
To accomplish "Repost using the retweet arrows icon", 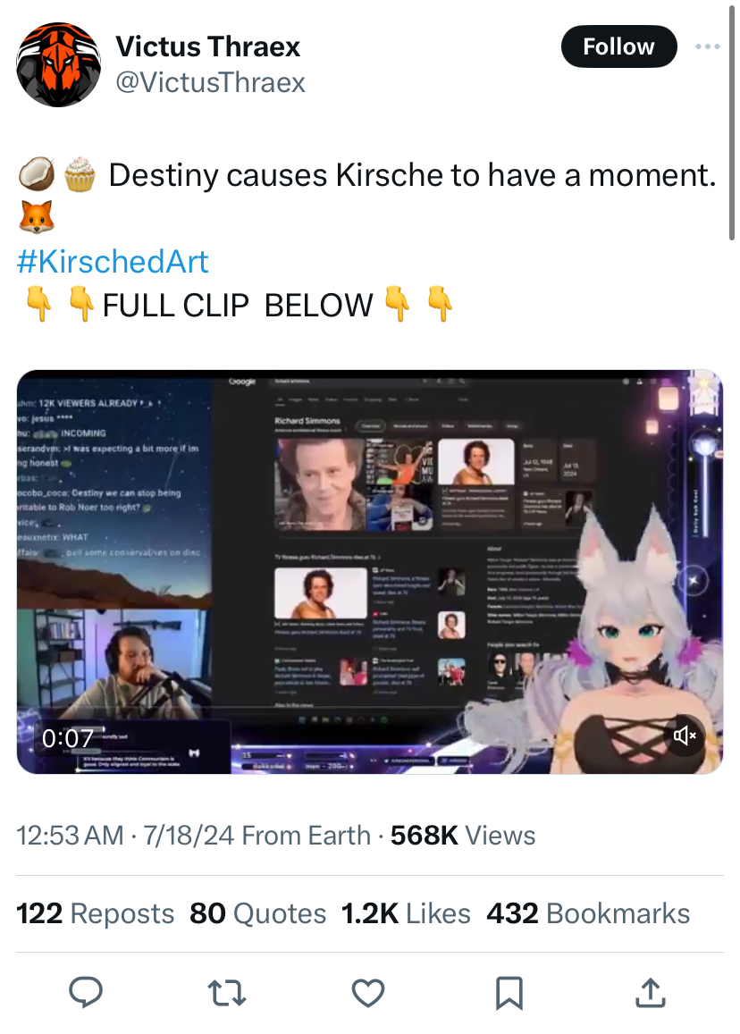I will point(227,993).
